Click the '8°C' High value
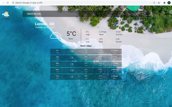This screenshot has height=107, width=172. point(87,32)
